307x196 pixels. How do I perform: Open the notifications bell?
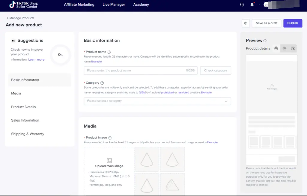(252, 5)
